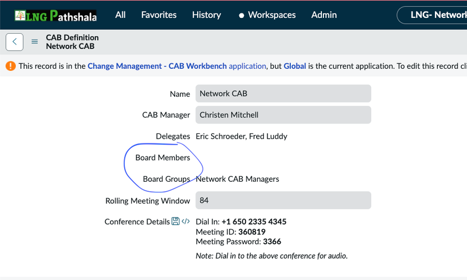Click the Dial In phone number
Screen dimensions: 467x280
tap(253, 222)
